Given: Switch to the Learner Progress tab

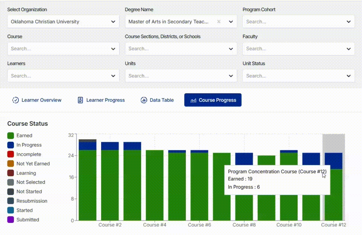Looking at the screenshot, I should click(x=101, y=100).
